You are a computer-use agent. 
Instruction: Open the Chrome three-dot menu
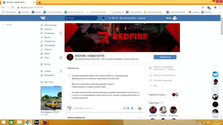[220, 8]
